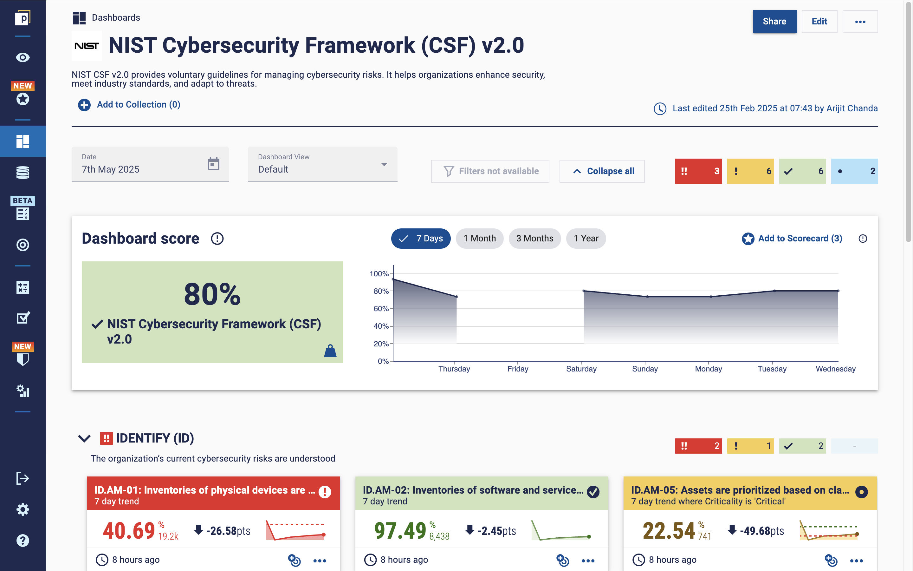Image resolution: width=913 pixels, height=571 pixels.
Task: Click Add to Scorecard (3) link
Action: click(800, 239)
